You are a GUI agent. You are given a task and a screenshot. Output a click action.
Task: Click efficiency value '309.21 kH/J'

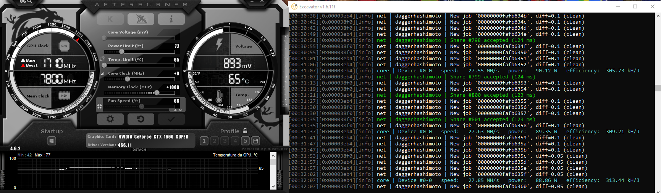tap(622, 131)
